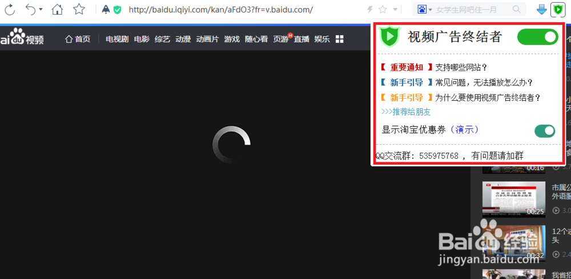Viewport: 571px width, 279px height.
Task: Click Baidu paw search engine icon
Action: [422, 10]
